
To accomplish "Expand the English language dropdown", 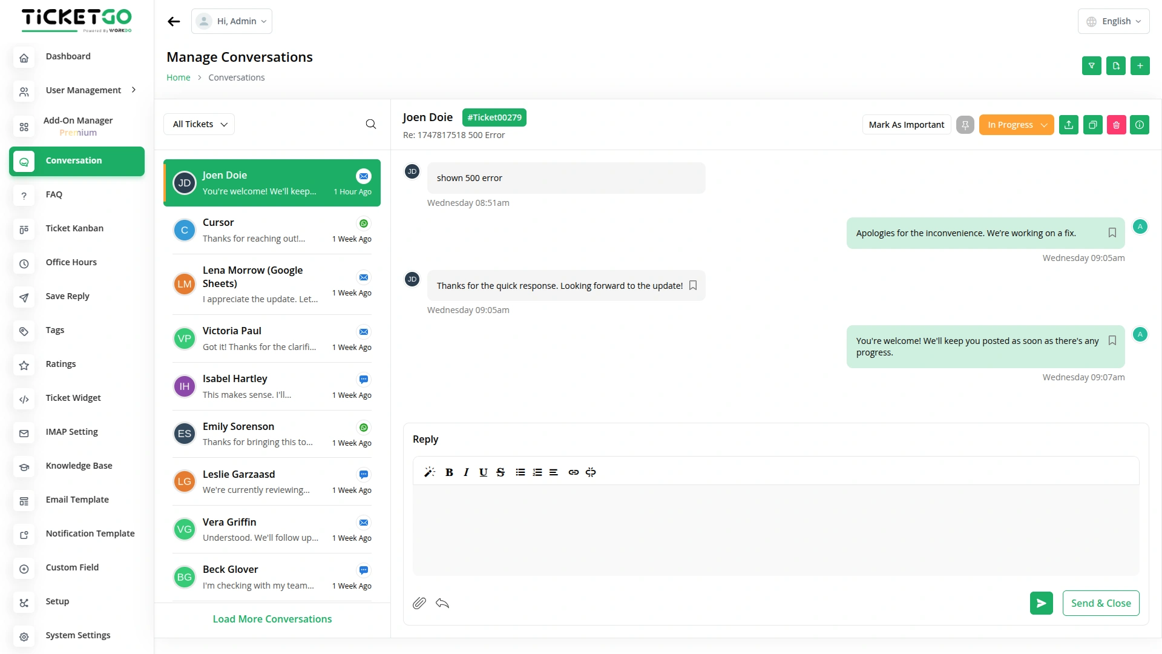I will tap(1114, 21).
